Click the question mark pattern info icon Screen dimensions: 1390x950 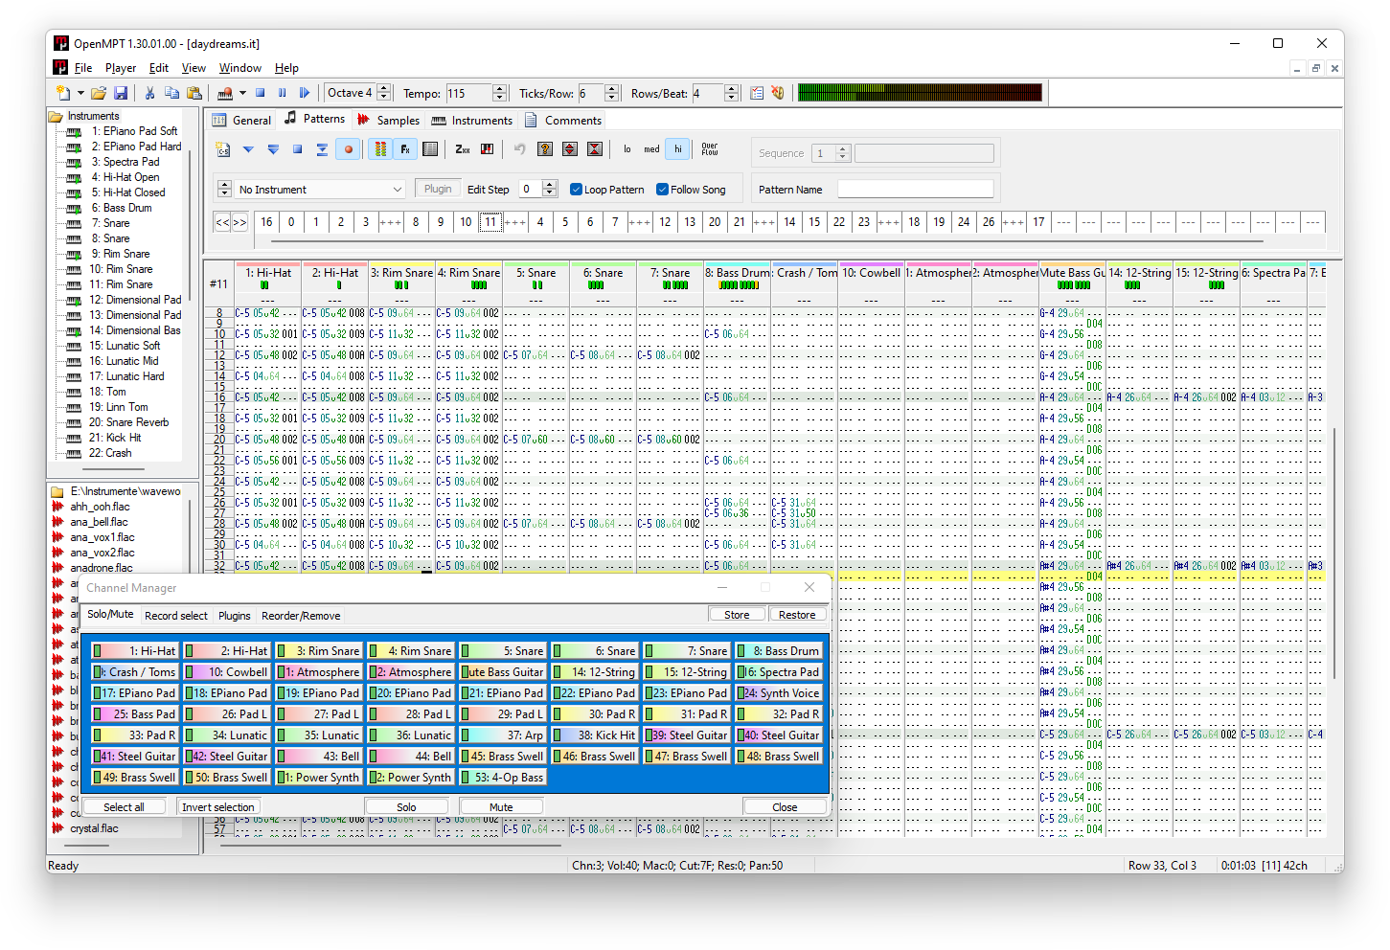coord(545,149)
